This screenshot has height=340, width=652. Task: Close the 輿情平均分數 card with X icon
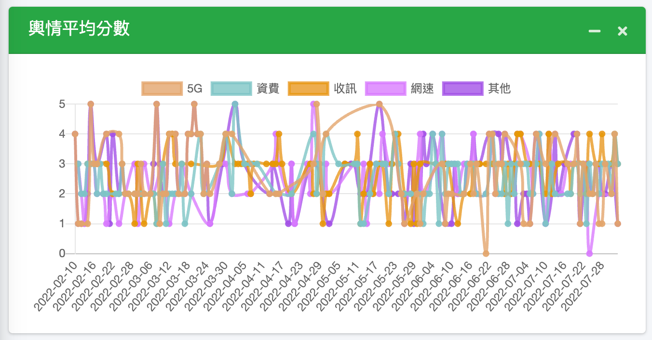coord(623,31)
